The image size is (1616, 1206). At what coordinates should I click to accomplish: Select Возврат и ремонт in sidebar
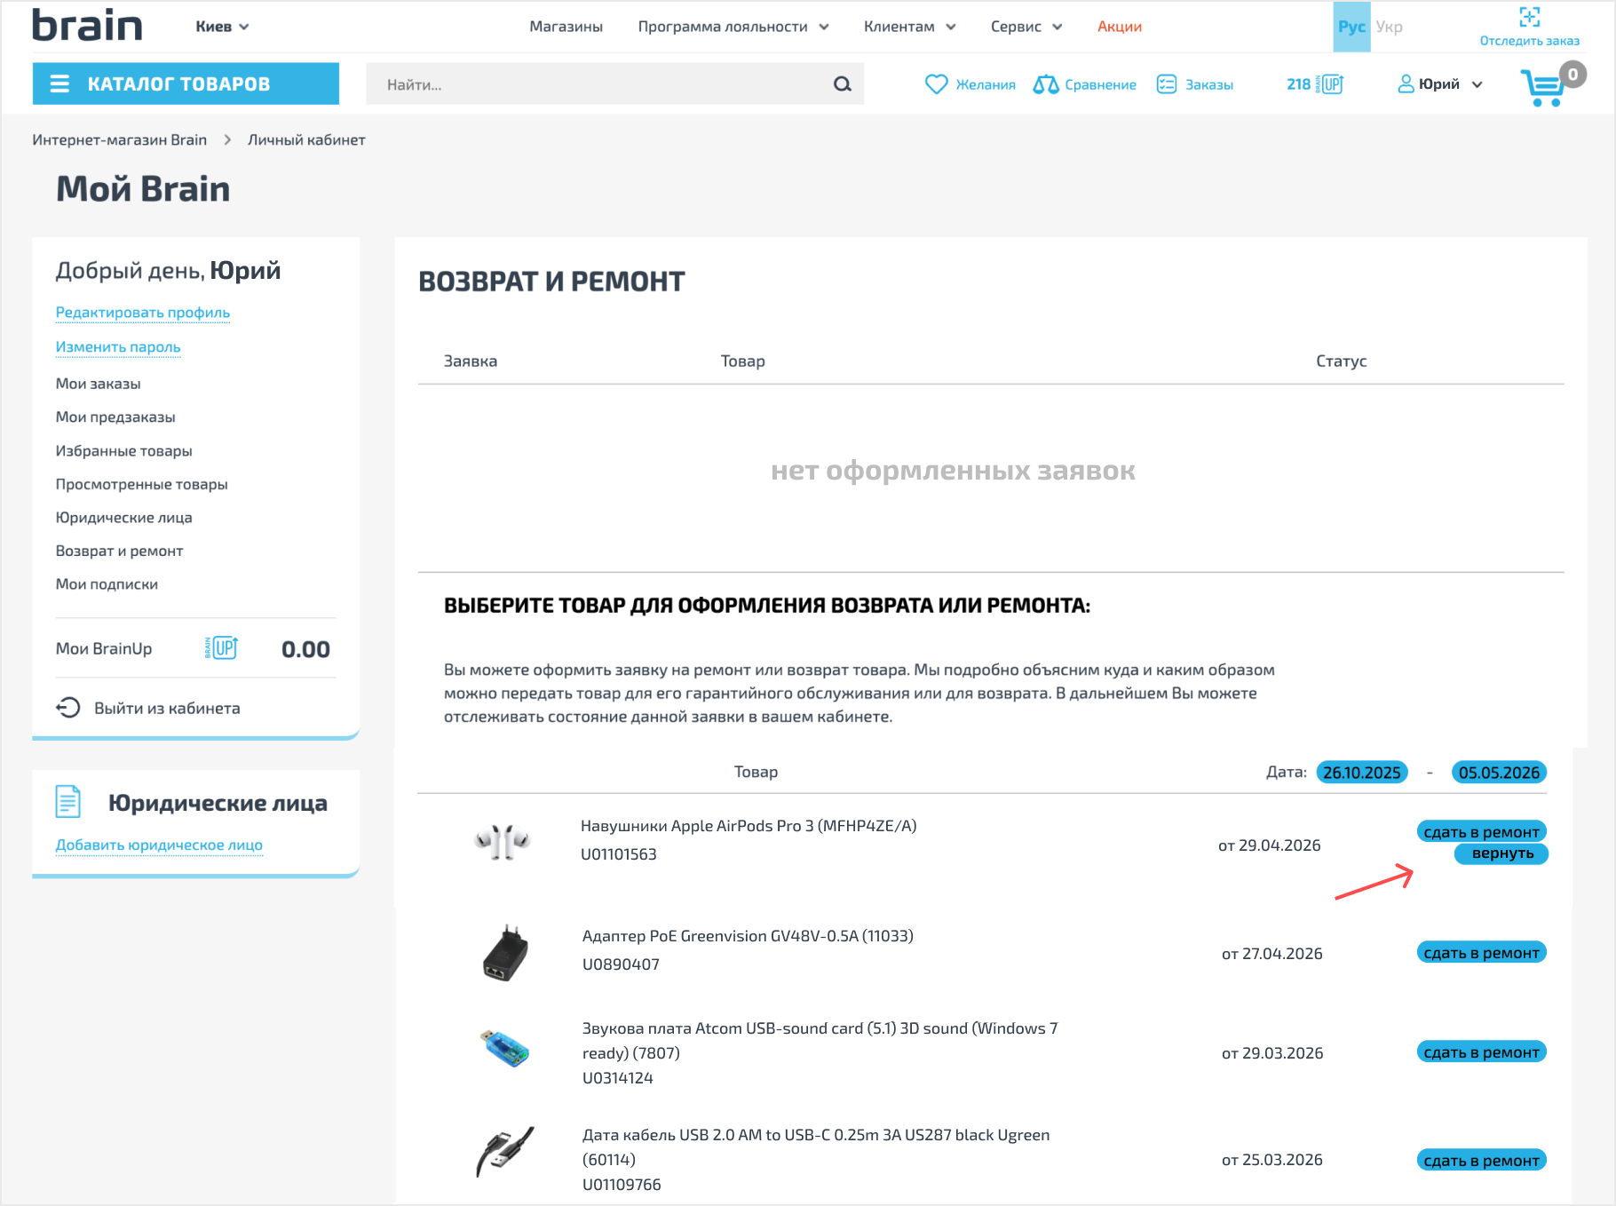coord(119,551)
